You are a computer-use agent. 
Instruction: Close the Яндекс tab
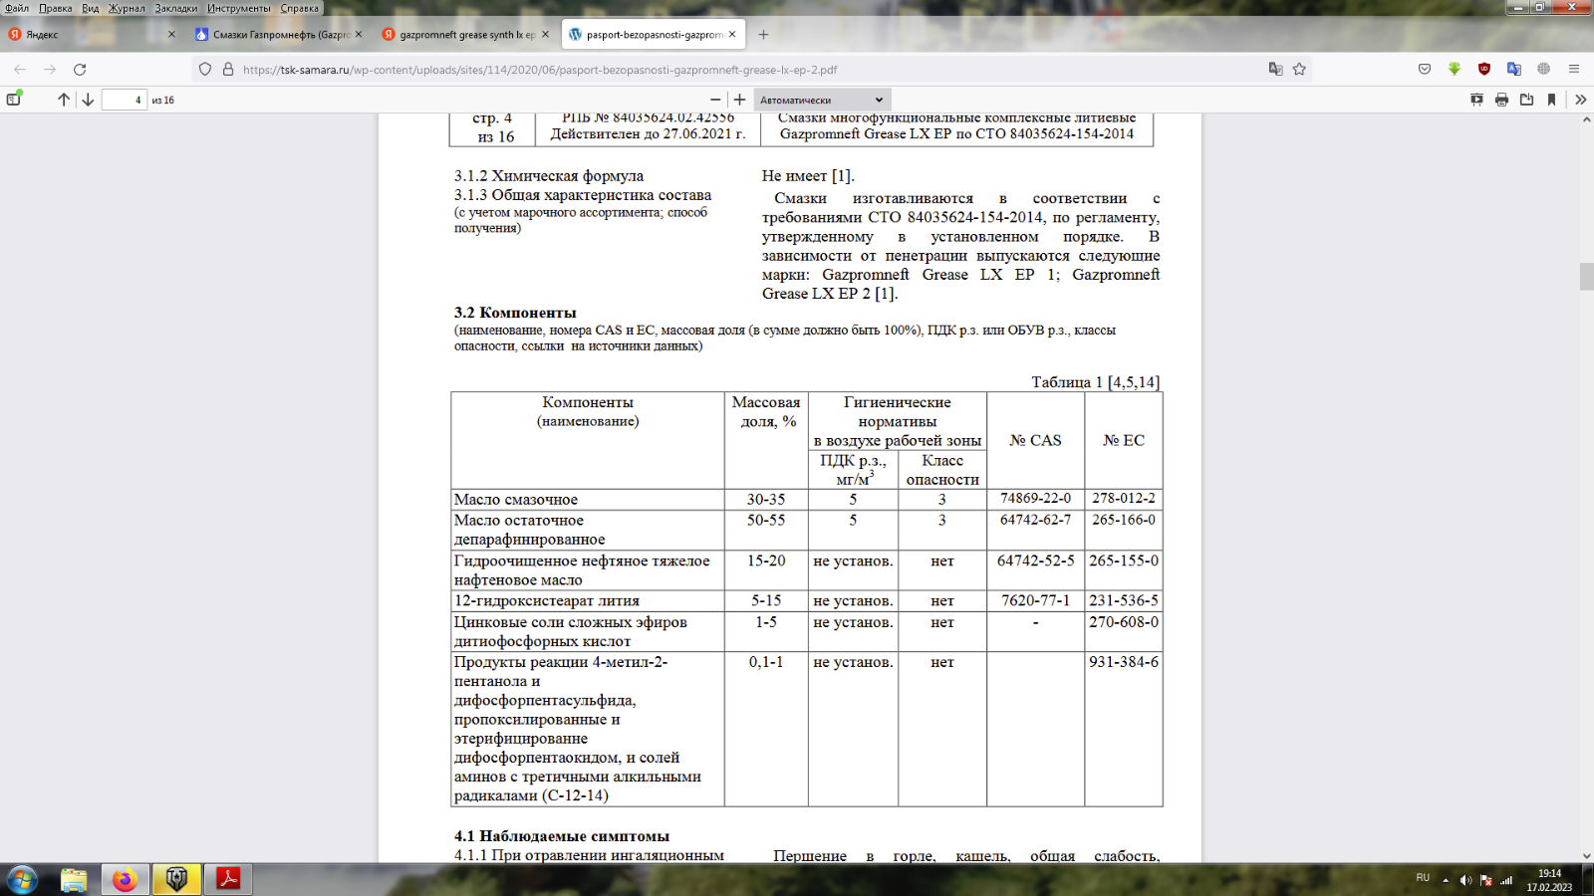pyautogui.click(x=171, y=34)
